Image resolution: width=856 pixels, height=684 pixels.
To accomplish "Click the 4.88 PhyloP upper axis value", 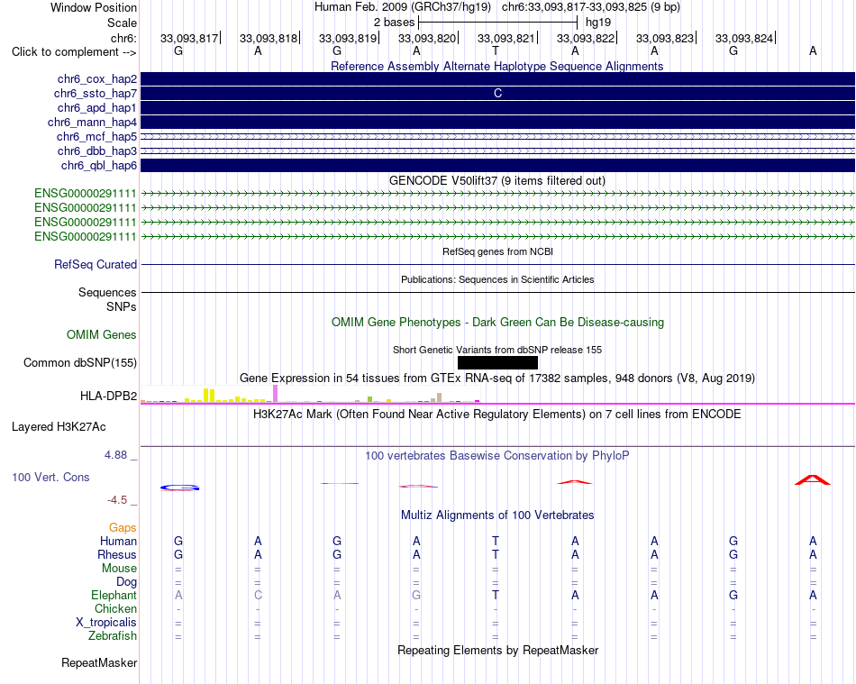I will coord(115,455).
